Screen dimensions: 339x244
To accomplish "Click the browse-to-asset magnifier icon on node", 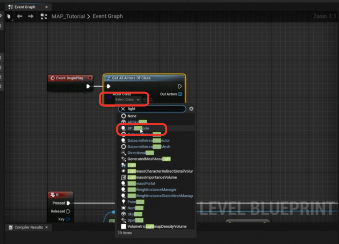I will click(151, 100).
